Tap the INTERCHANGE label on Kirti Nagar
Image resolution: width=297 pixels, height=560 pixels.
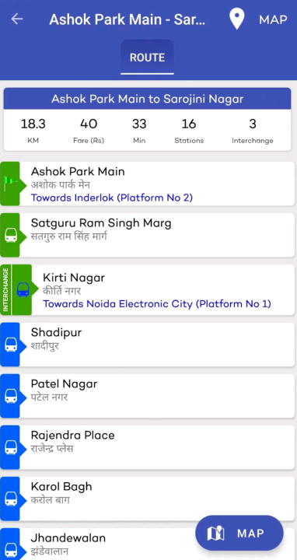pos(5,289)
